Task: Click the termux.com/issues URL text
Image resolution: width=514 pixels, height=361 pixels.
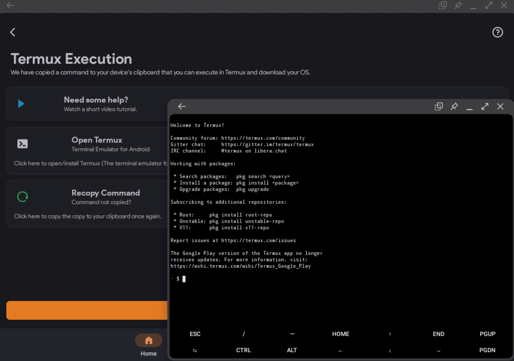Action: tap(259, 240)
